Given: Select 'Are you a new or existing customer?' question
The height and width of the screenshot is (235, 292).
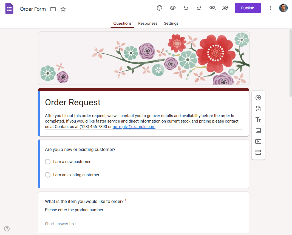Looking at the screenshot, I should (80, 150).
